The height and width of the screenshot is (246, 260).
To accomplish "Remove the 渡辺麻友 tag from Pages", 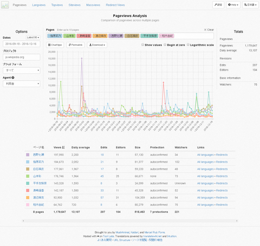I will coord(94,36).
